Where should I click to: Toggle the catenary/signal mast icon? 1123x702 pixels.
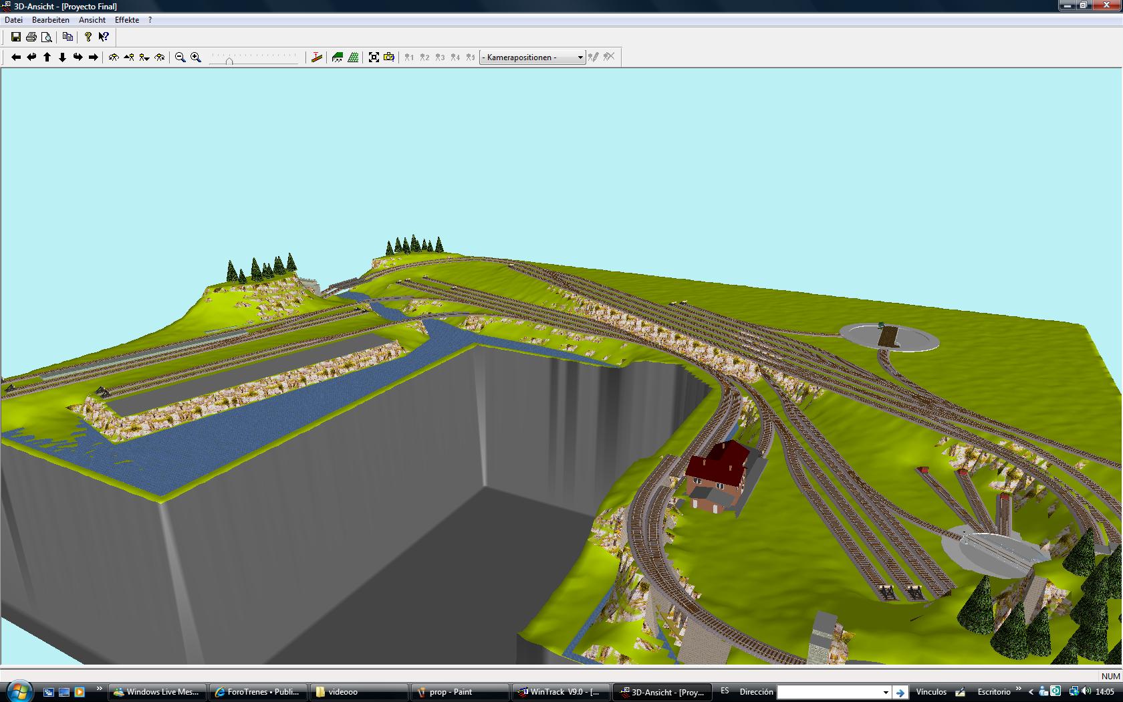tap(317, 57)
